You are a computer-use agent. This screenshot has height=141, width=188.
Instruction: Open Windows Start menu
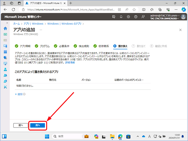pos(47,137)
